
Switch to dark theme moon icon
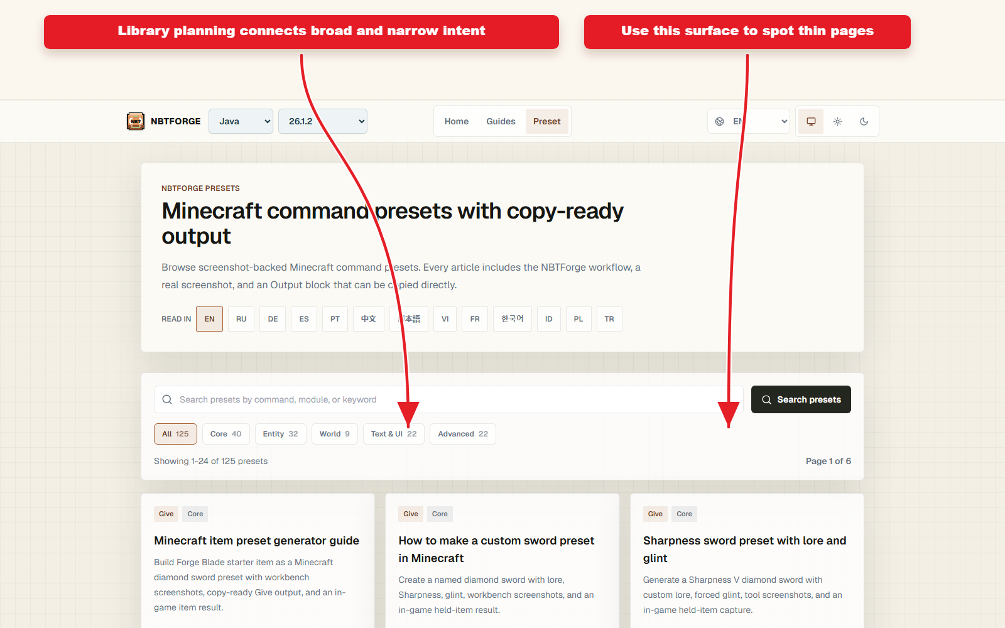click(864, 121)
